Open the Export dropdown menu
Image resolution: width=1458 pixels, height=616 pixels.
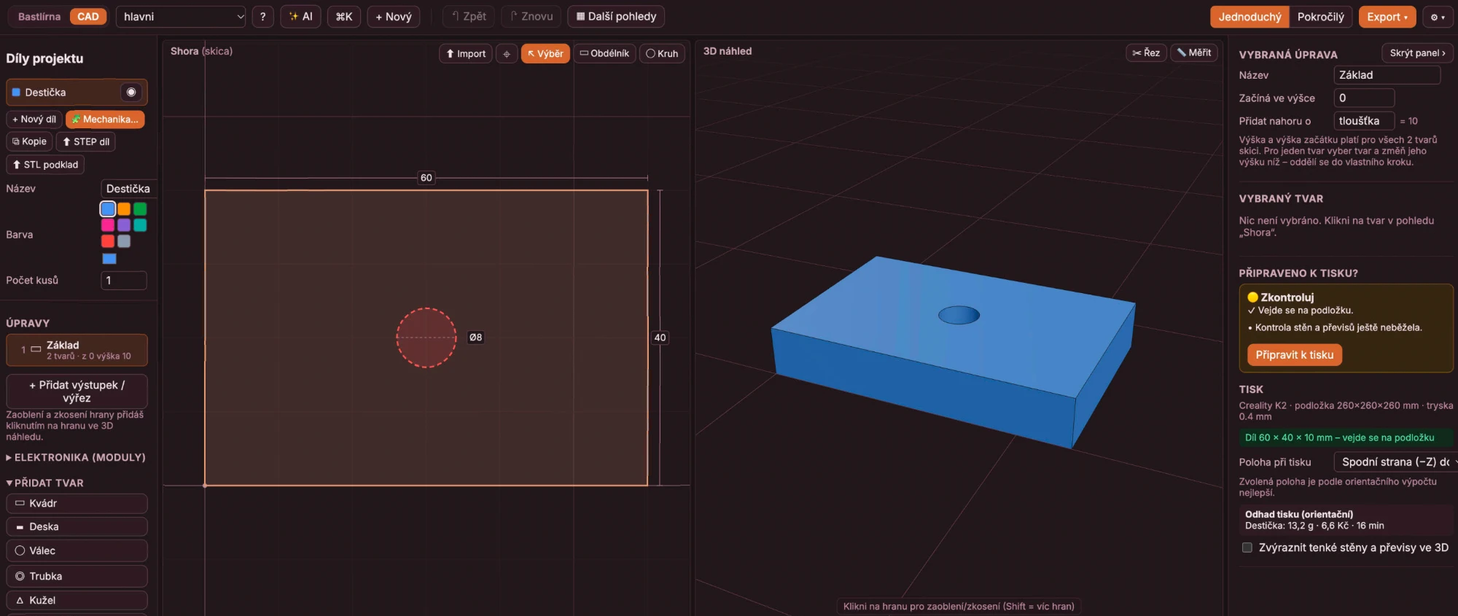pos(1387,17)
